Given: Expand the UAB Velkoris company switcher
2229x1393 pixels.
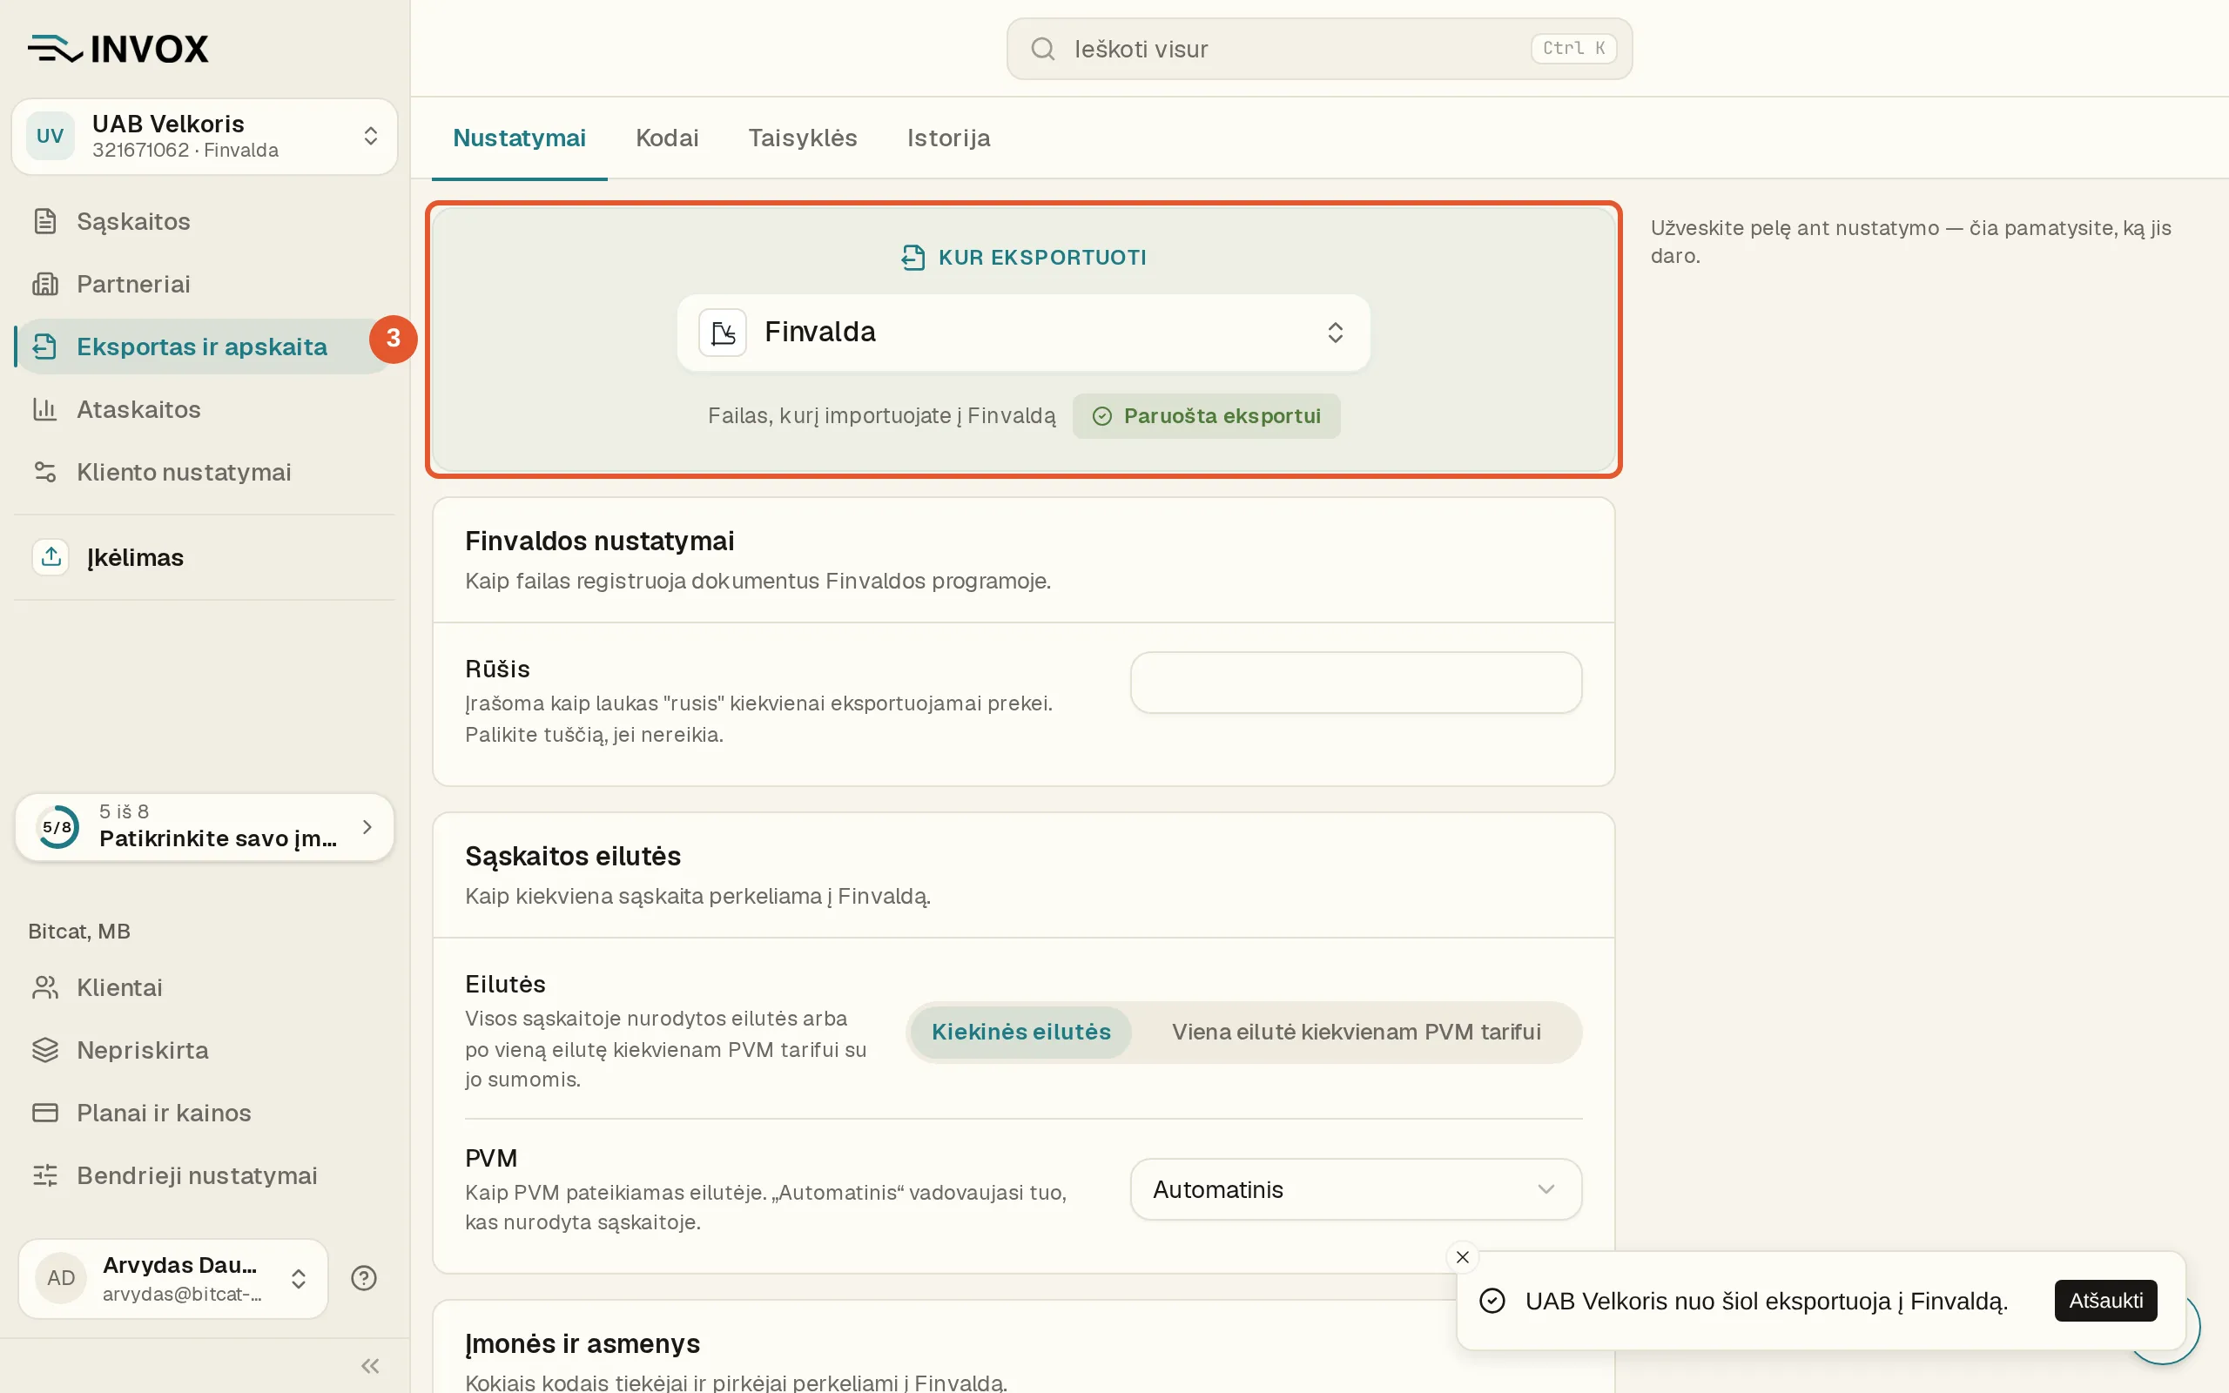Looking at the screenshot, I should tap(205, 137).
